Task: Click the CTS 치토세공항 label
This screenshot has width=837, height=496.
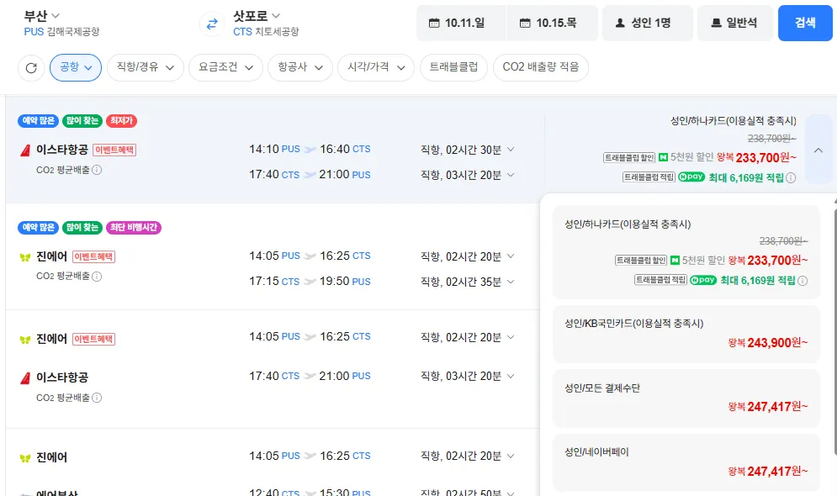Action: [266, 32]
